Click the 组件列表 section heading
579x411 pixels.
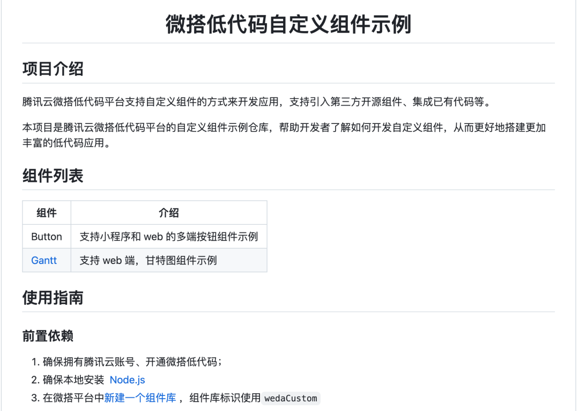[53, 175]
